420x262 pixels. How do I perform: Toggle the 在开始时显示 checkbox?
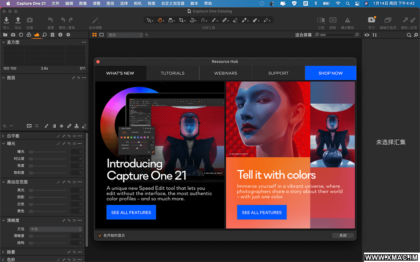(x=100, y=235)
